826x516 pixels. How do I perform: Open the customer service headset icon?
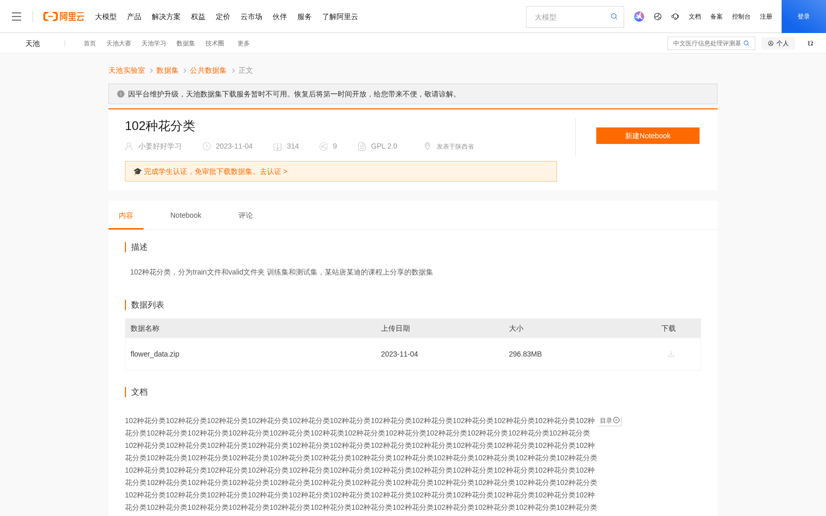675,17
